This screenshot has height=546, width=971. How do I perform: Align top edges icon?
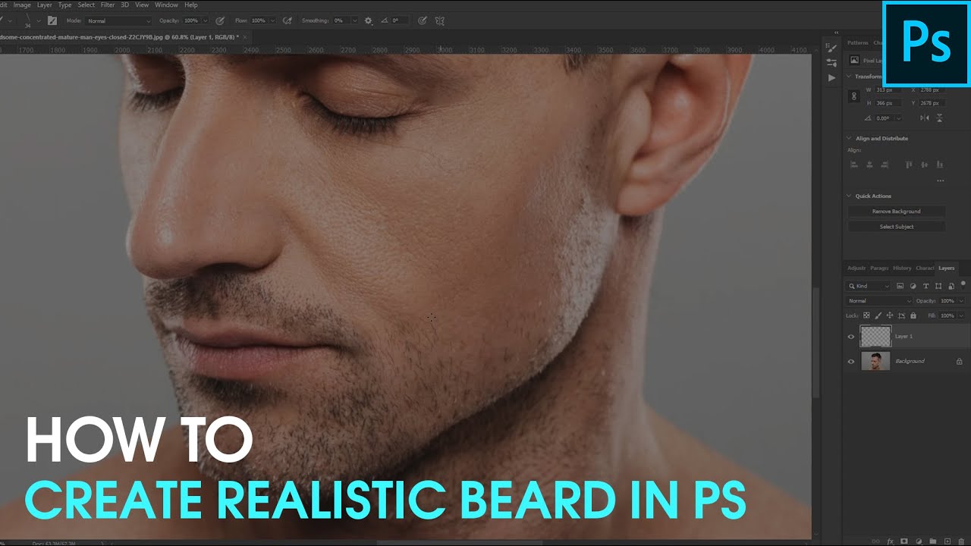click(909, 165)
